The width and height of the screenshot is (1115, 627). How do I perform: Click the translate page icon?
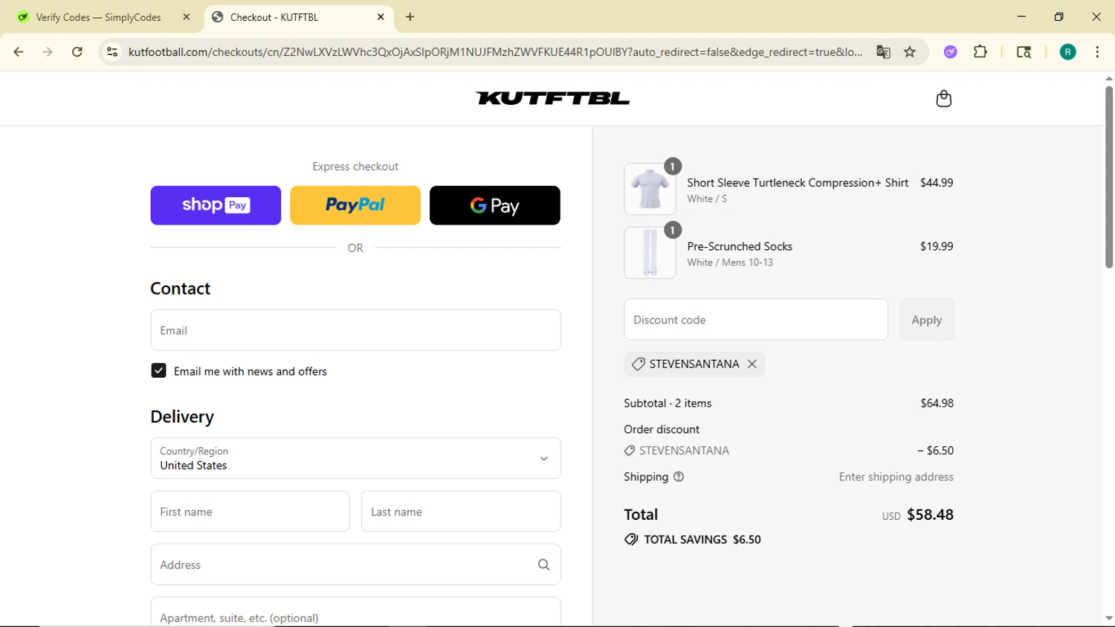coord(883,52)
